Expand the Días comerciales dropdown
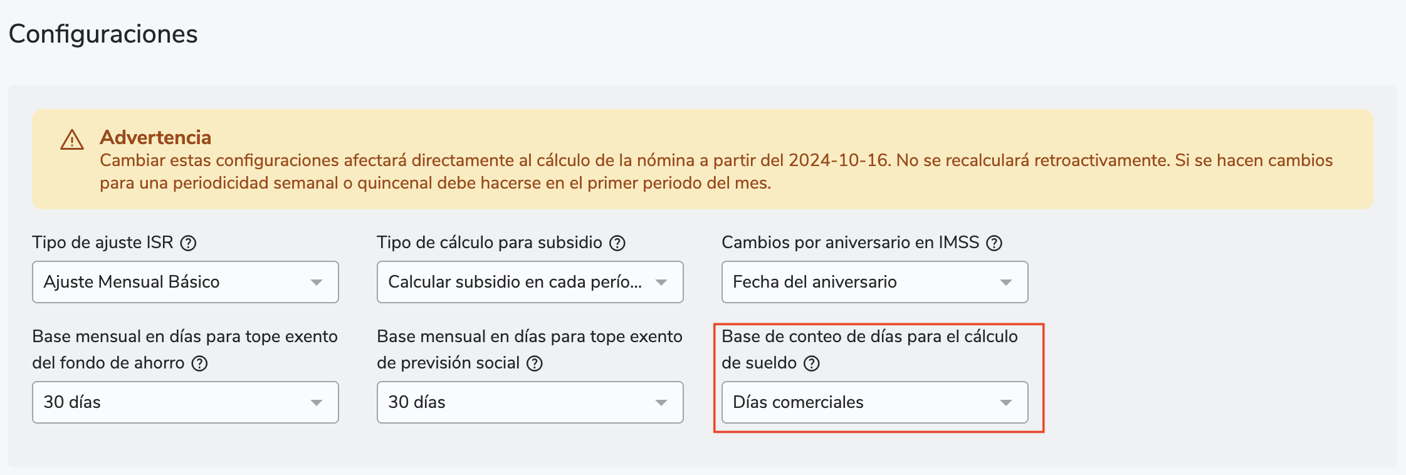Viewport: 1406px width, 475px height. (x=874, y=402)
